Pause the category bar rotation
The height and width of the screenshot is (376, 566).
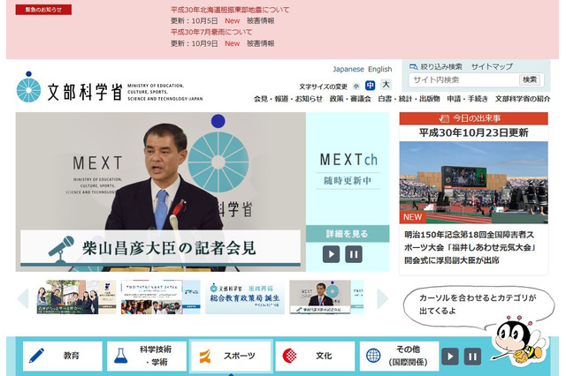(x=472, y=357)
